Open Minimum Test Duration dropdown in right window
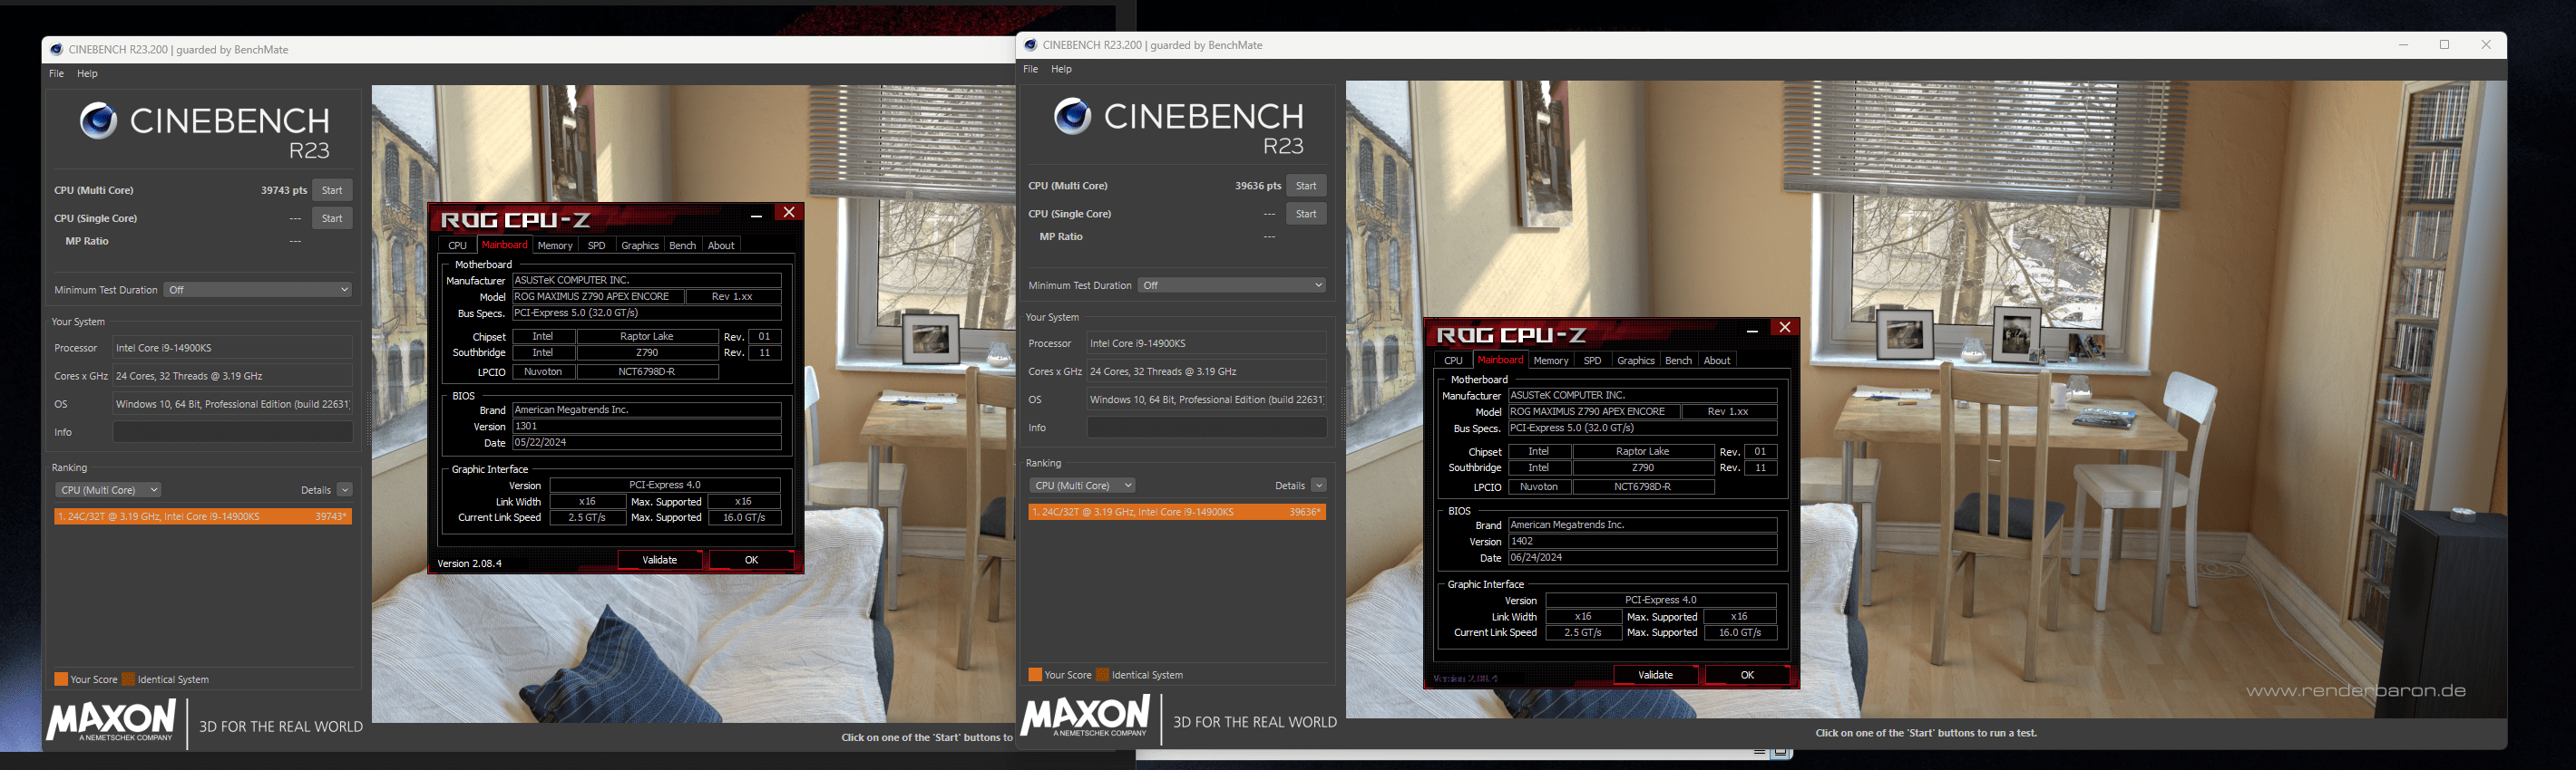The height and width of the screenshot is (770, 2576). tap(1232, 285)
